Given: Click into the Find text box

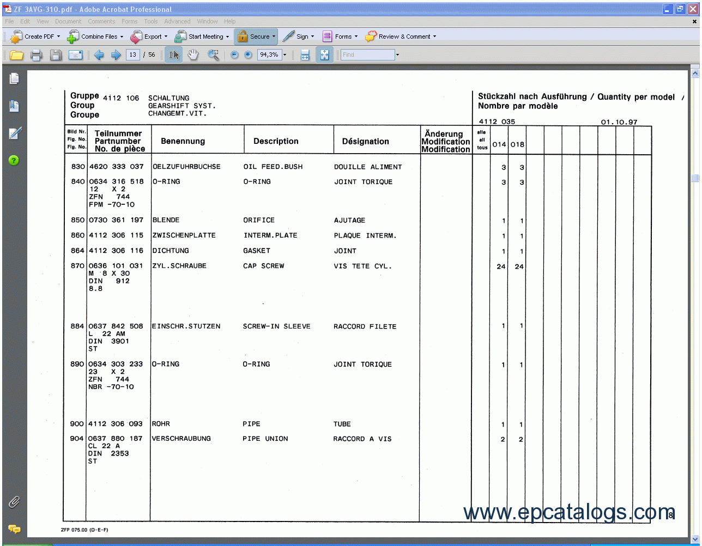Looking at the screenshot, I should pos(368,55).
